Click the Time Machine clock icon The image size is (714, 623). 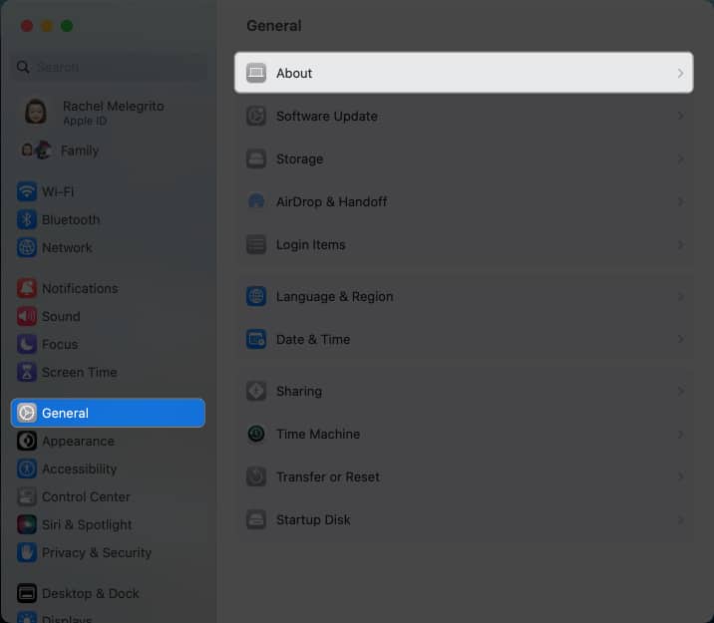(x=256, y=434)
